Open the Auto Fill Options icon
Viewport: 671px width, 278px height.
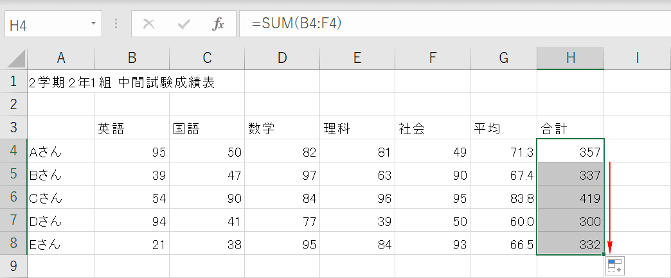(616, 266)
